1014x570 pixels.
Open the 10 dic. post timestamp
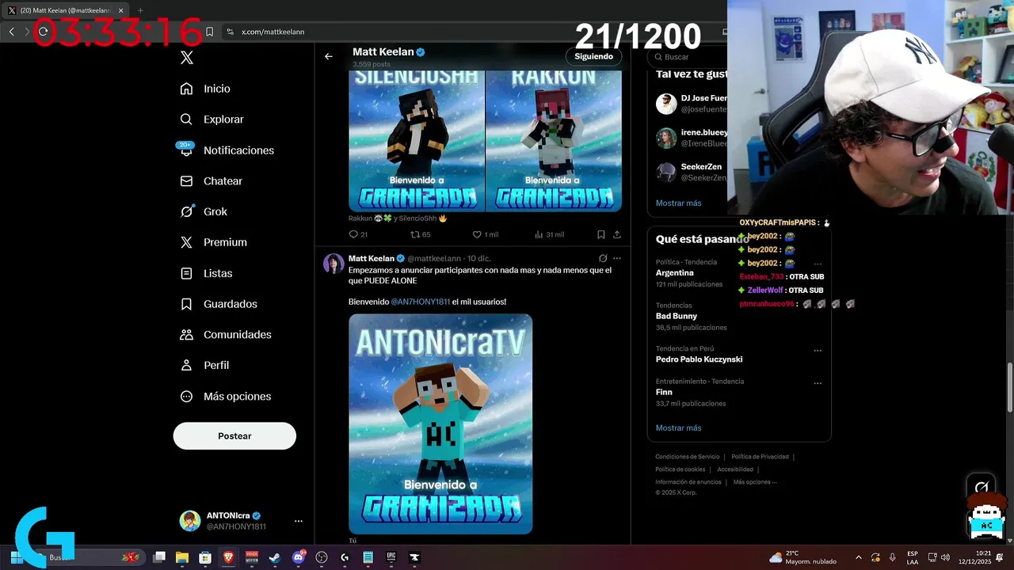point(478,258)
